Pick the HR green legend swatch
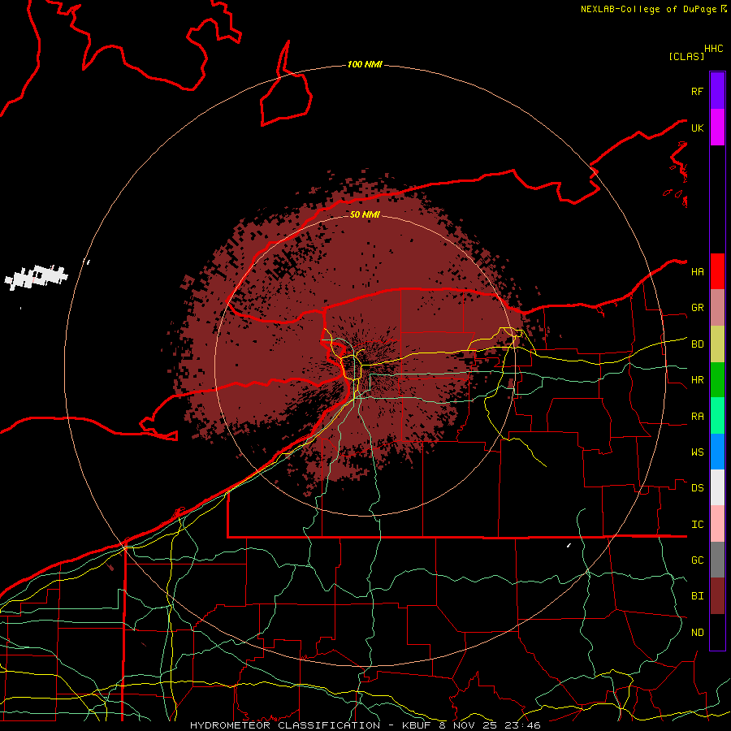 [x=717, y=380]
